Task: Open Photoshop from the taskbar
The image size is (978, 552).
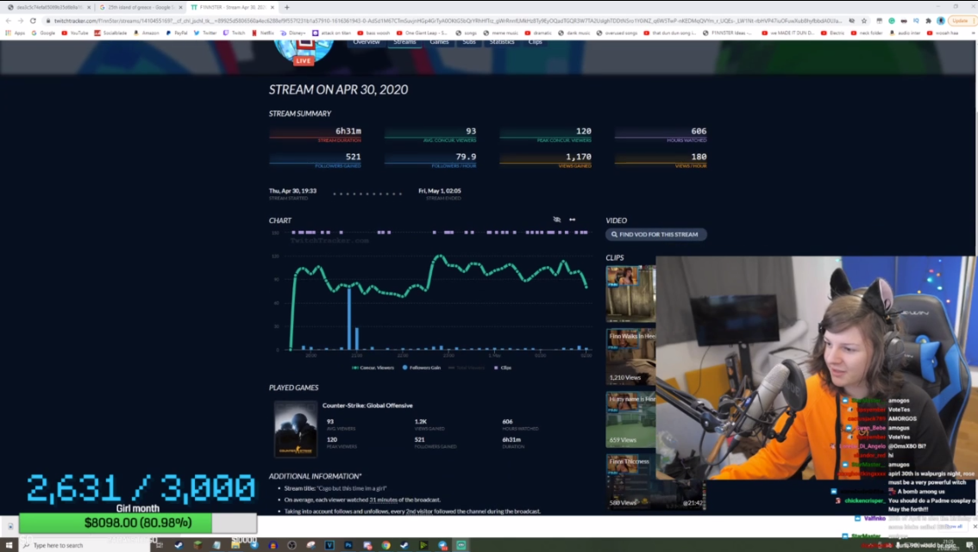Action: pos(348,545)
